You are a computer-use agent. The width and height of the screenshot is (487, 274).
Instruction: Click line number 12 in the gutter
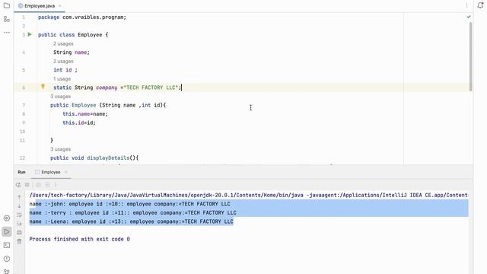click(x=22, y=158)
